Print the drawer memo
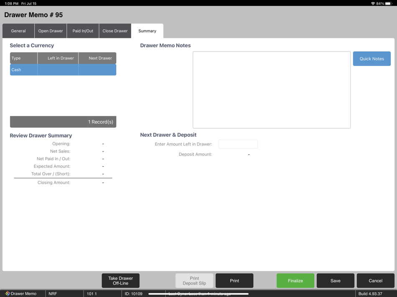 [234, 280]
